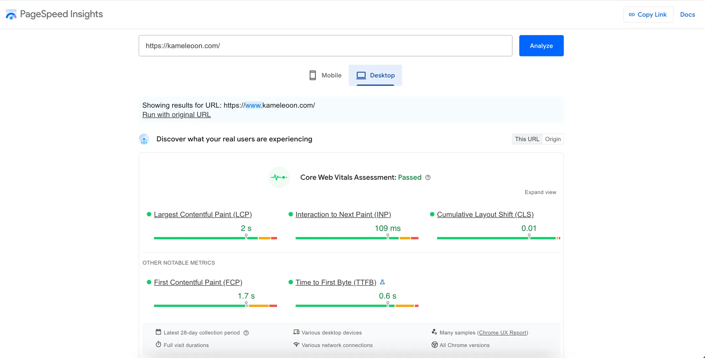The image size is (705, 358).
Task: Click the Core Web Vitals pulse icon
Action: pos(279,178)
